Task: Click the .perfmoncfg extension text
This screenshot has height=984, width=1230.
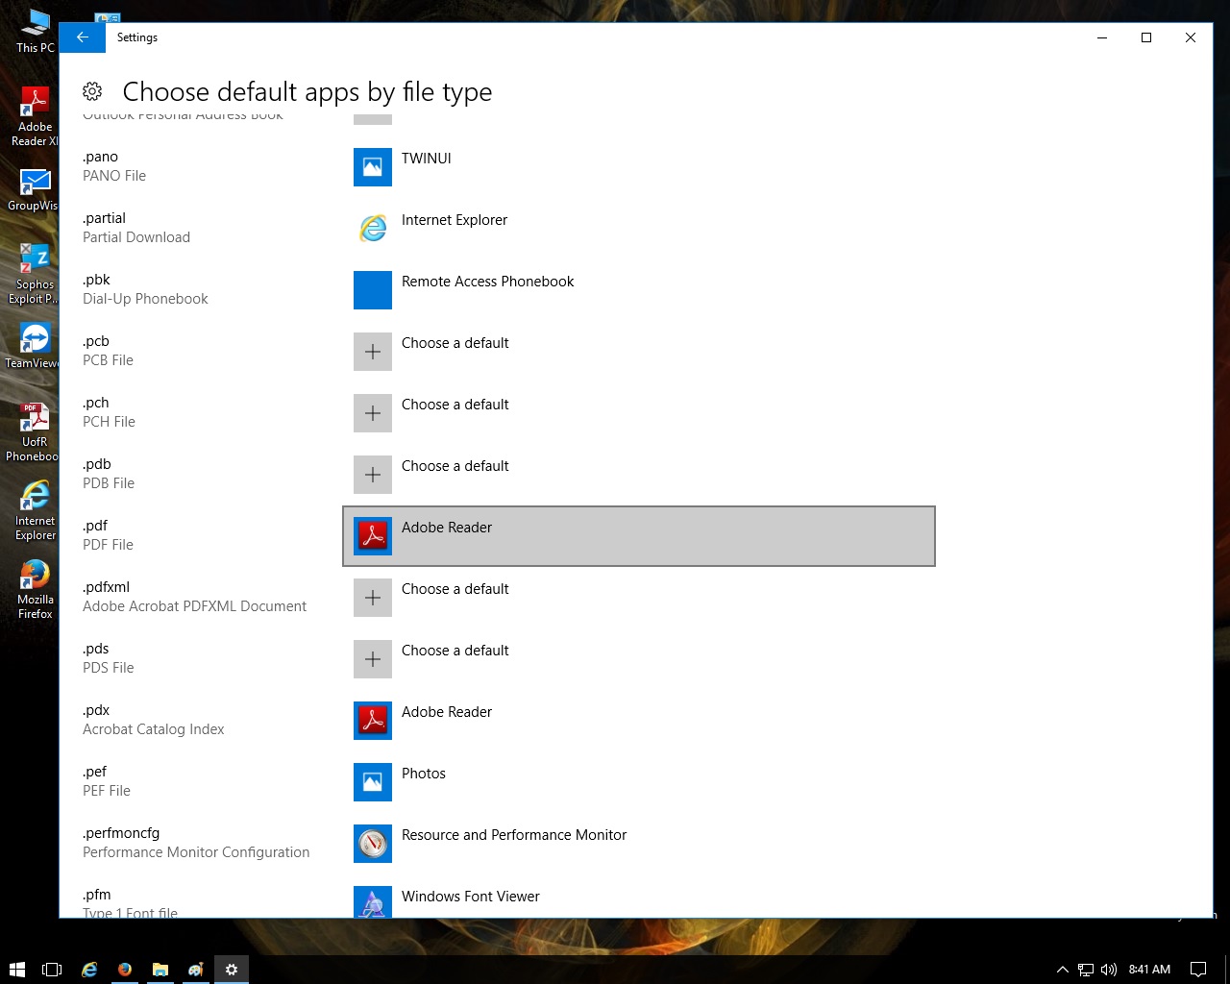Action: pos(121,833)
